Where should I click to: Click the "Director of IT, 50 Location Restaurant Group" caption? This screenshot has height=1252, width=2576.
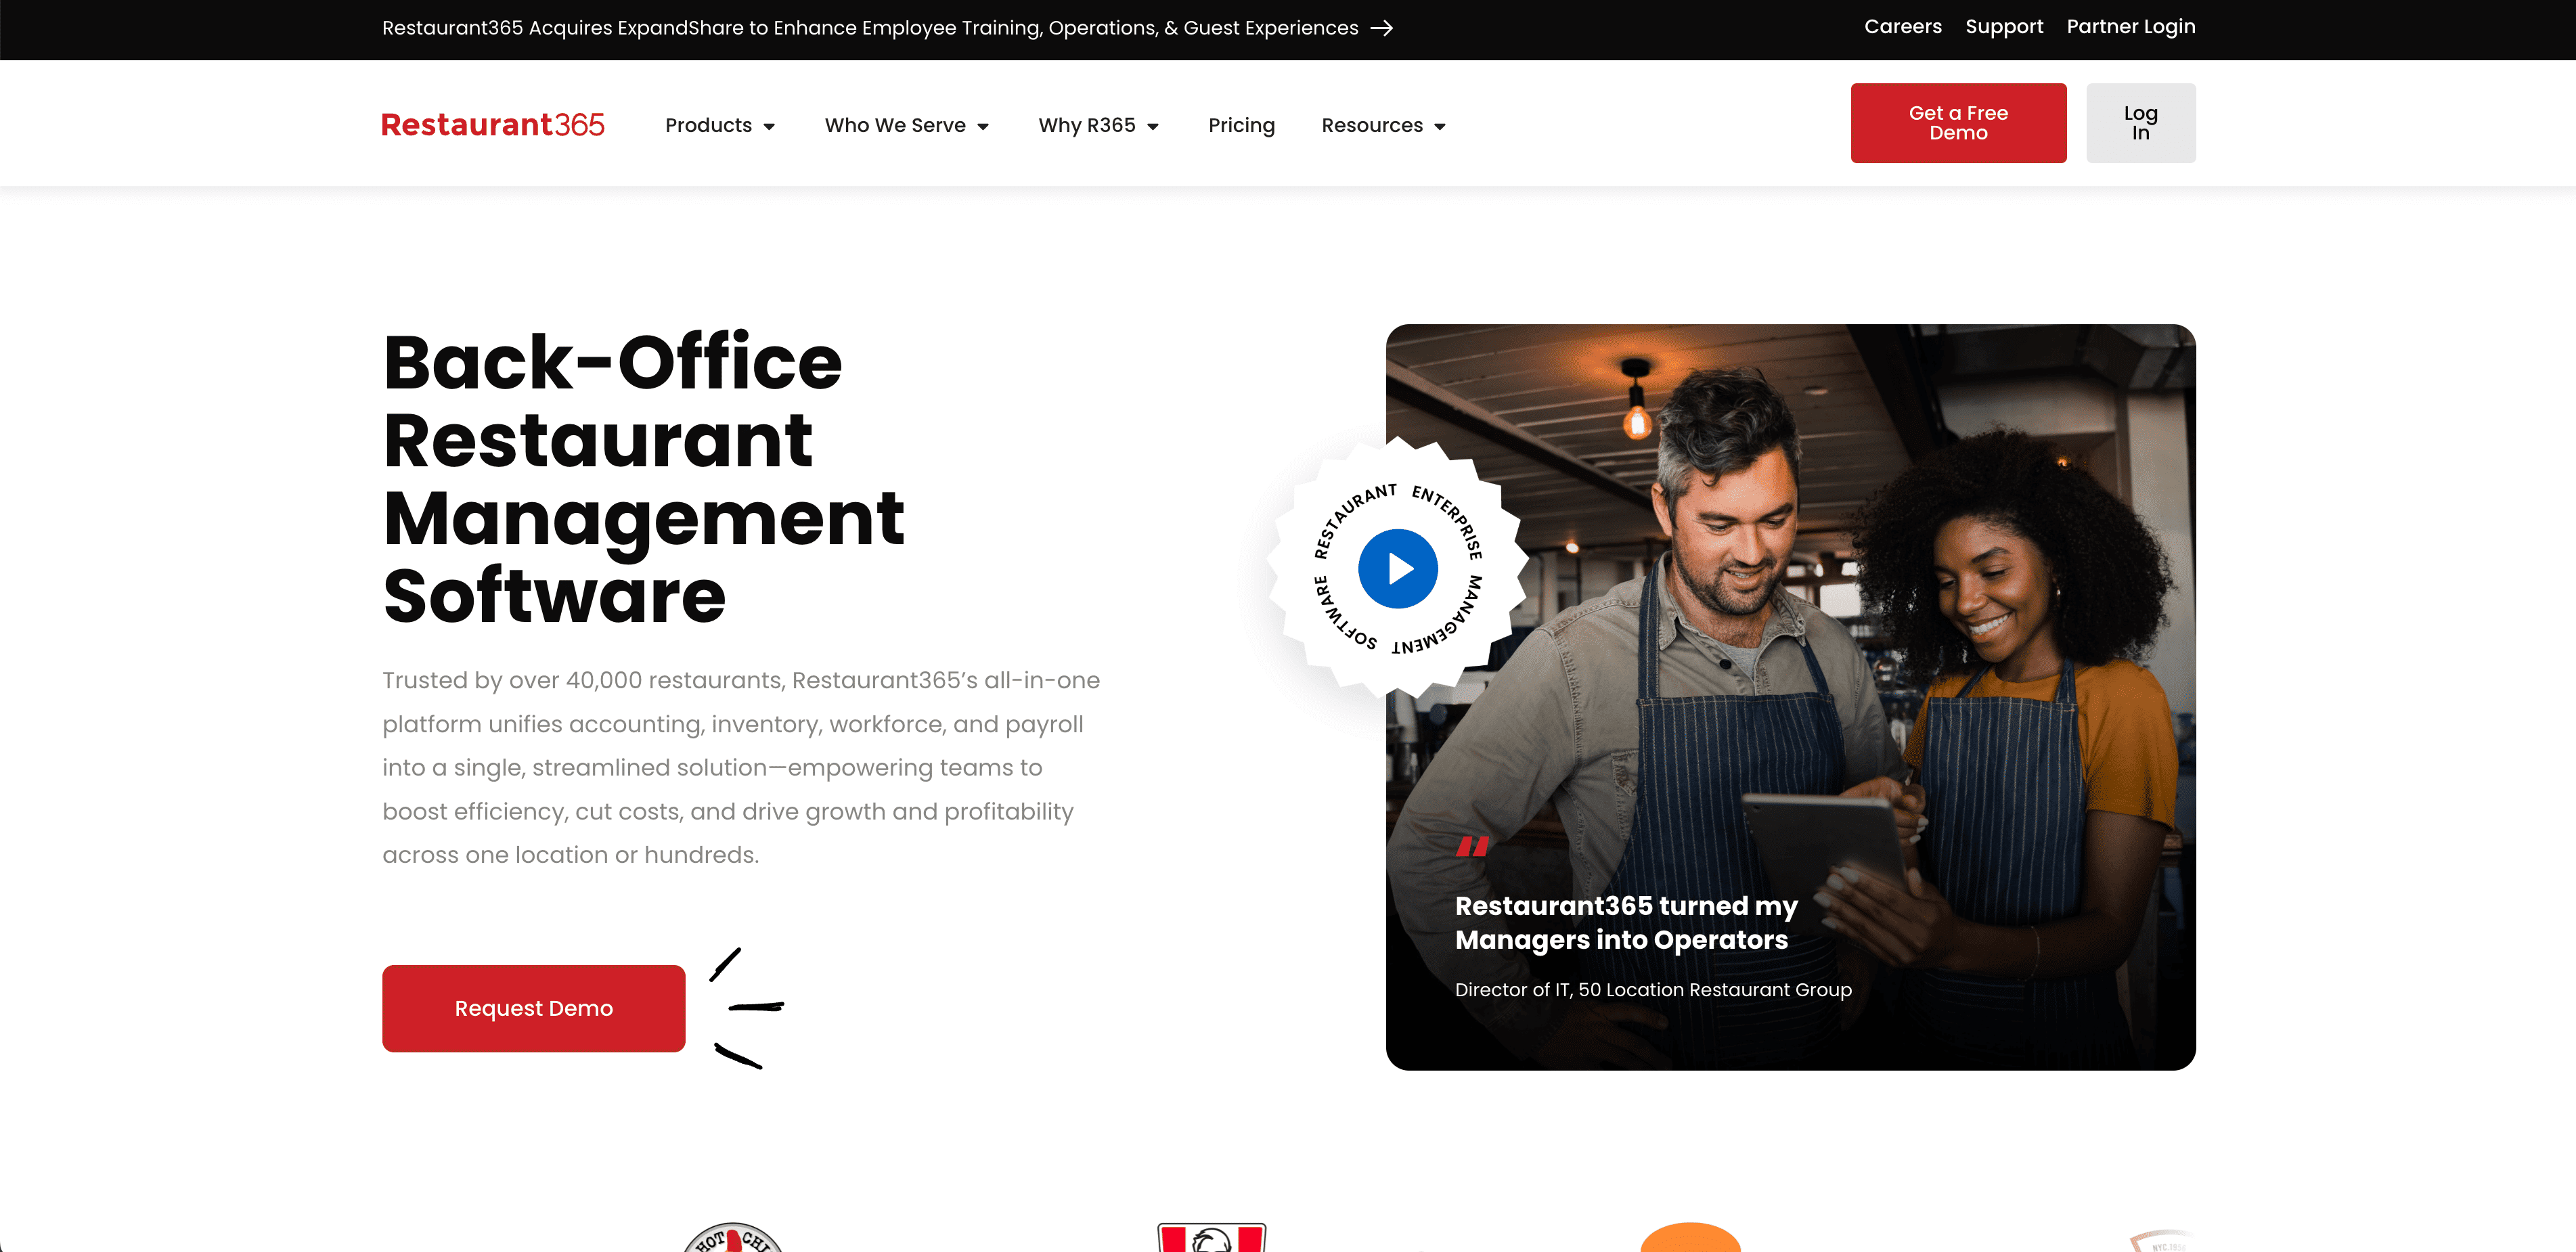click(x=1653, y=989)
